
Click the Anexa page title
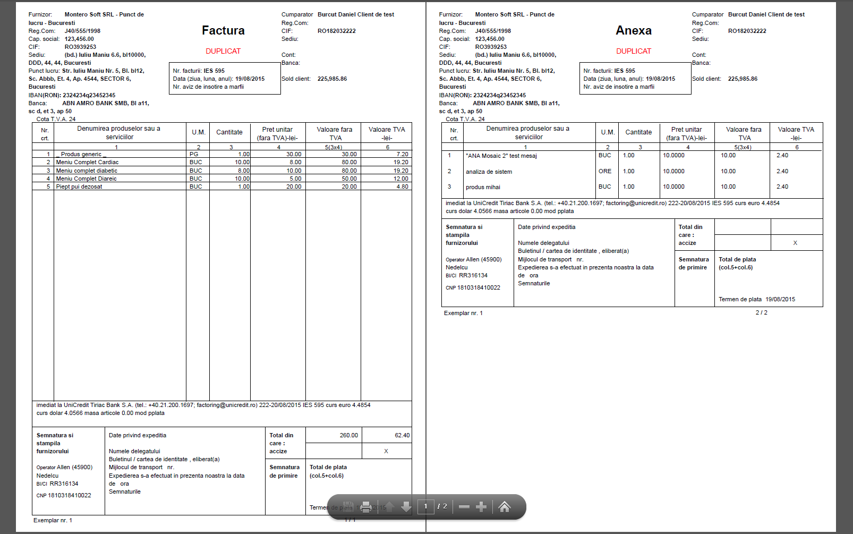point(633,31)
